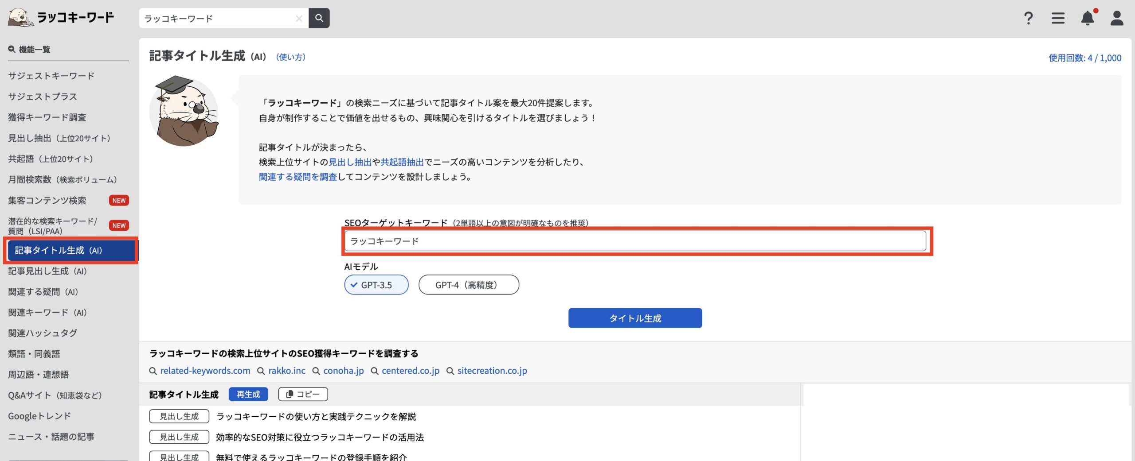This screenshot has height=461, width=1135.
Task: Click 見出し生成 for 使い方と実践テクニック title
Action: pyautogui.click(x=179, y=416)
